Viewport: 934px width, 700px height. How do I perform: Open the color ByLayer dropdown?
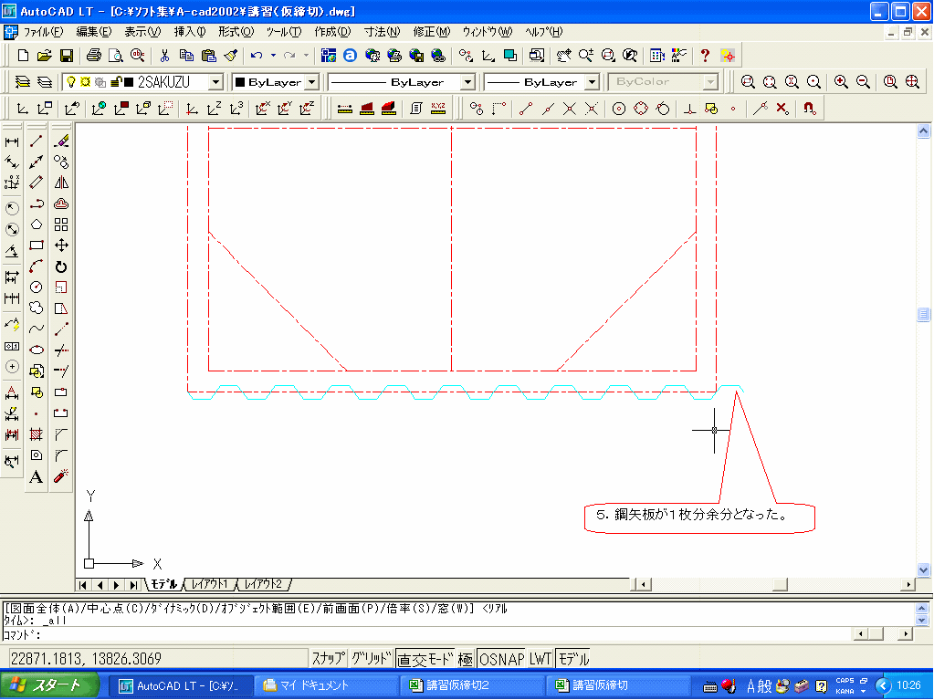click(x=312, y=81)
